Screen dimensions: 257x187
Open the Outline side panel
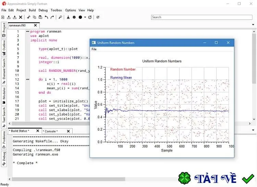coord(4,48)
